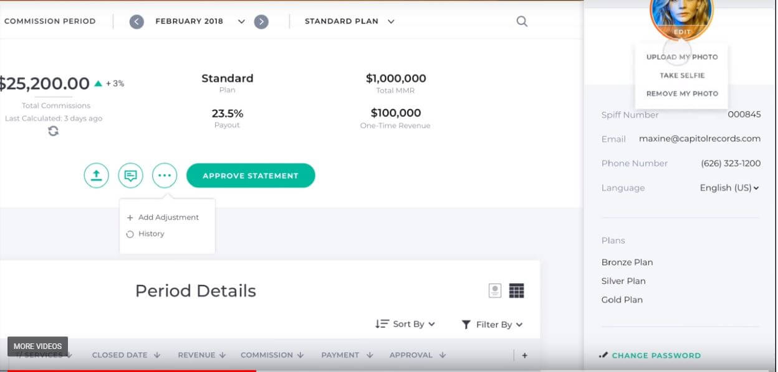Click the Period Details heading
The width and height of the screenshot is (778, 372).
196,291
